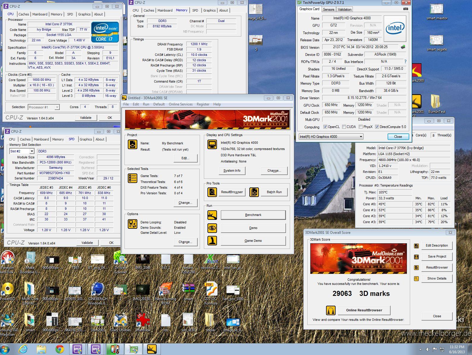Click the Intel logo in GPU-Z
Image resolution: width=472 pixels, height=355 pixels.
(x=395, y=29)
